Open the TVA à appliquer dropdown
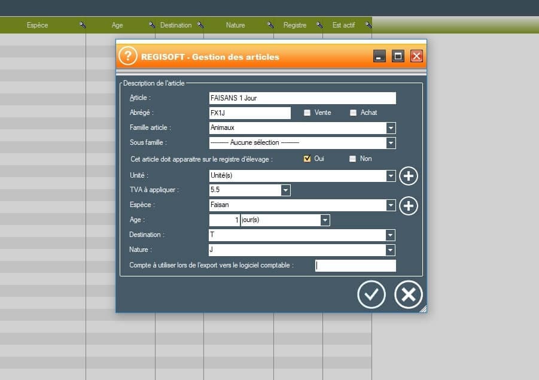Image resolution: width=539 pixels, height=380 pixels. tap(285, 190)
